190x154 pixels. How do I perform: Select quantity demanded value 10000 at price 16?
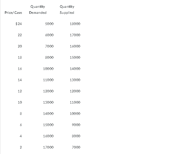[x=48, y=69]
